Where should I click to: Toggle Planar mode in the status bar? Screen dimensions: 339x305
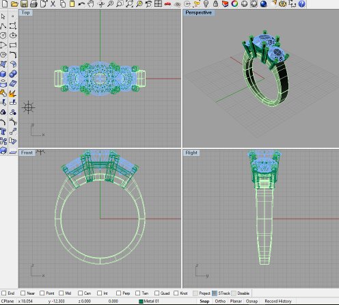(x=236, y=301)
